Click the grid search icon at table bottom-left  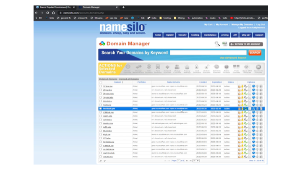coord(101,161)
